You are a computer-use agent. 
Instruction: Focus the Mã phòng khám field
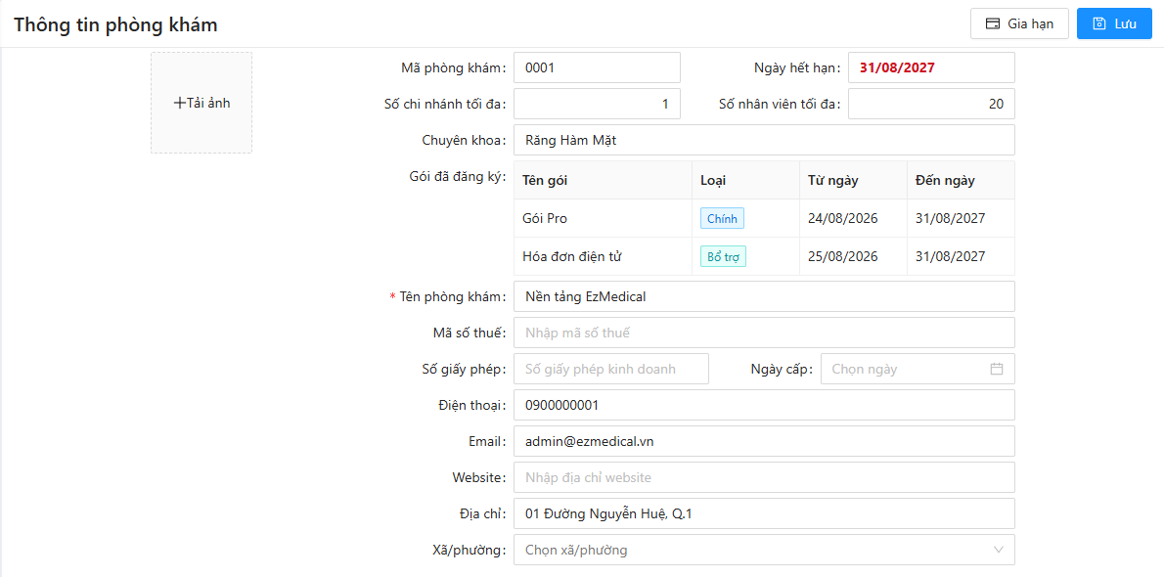597,67
